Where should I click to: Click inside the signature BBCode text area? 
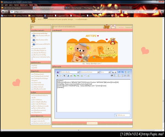tap(94, 96)
